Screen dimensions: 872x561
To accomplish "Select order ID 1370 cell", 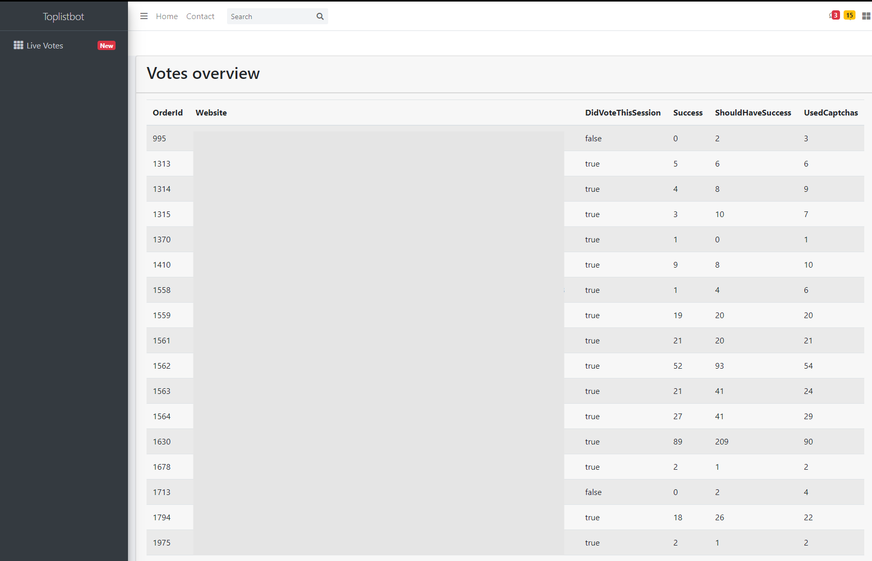I will [162, 240].
